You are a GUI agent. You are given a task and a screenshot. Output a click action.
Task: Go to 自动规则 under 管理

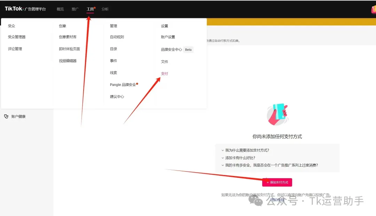pos(117,37)
